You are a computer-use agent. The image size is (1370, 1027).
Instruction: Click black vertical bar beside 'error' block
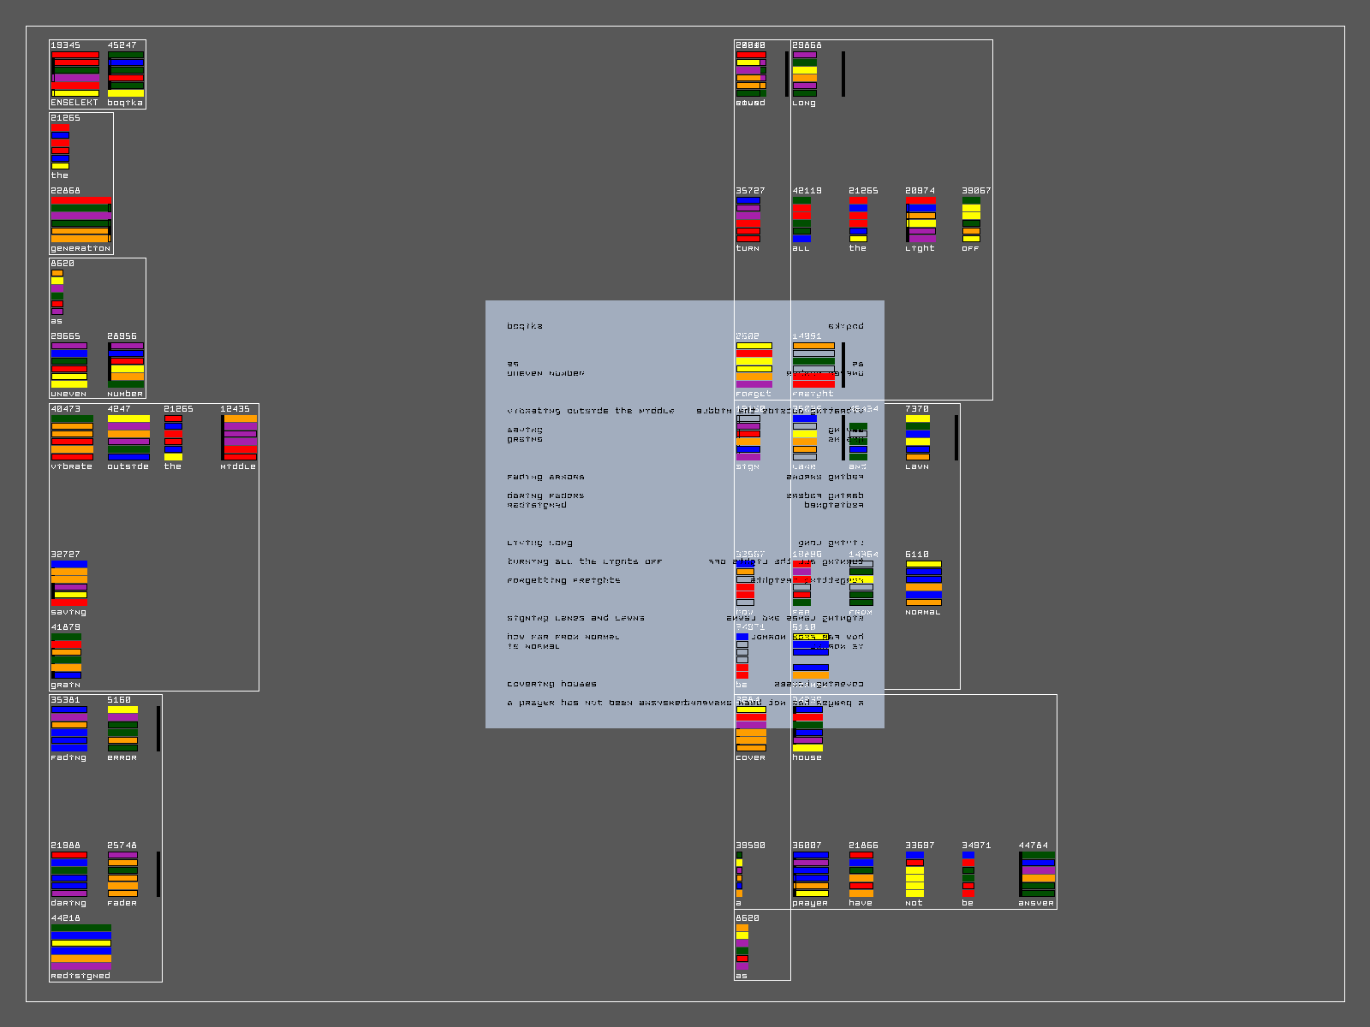point(158,728)
